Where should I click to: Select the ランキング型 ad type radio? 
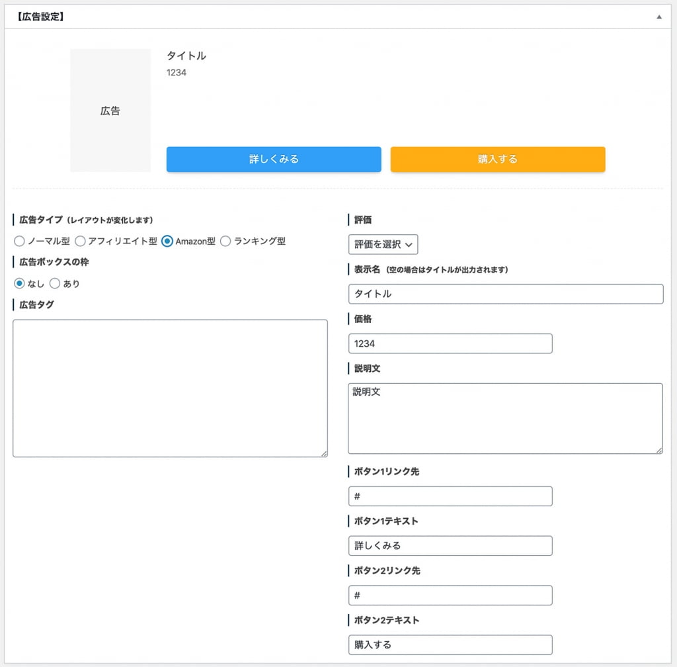point(225,241)
